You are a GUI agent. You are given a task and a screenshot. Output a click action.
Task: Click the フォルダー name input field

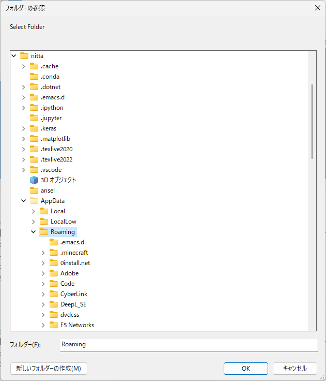[x=189, y=344]
